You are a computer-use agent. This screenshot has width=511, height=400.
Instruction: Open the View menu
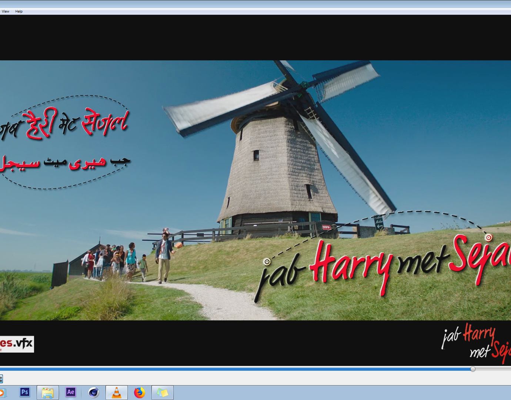[6, 11]
